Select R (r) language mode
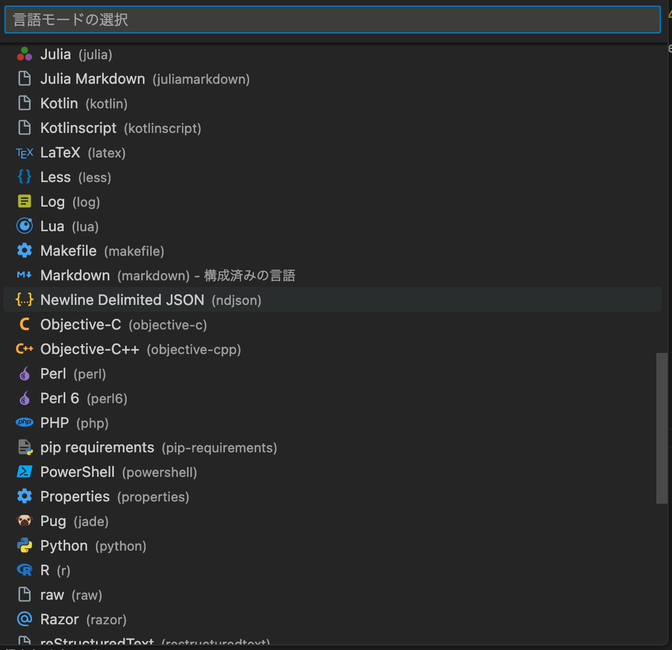Image resolution: width=672 pixels, height=650 pixels. (x=333, y=570)
